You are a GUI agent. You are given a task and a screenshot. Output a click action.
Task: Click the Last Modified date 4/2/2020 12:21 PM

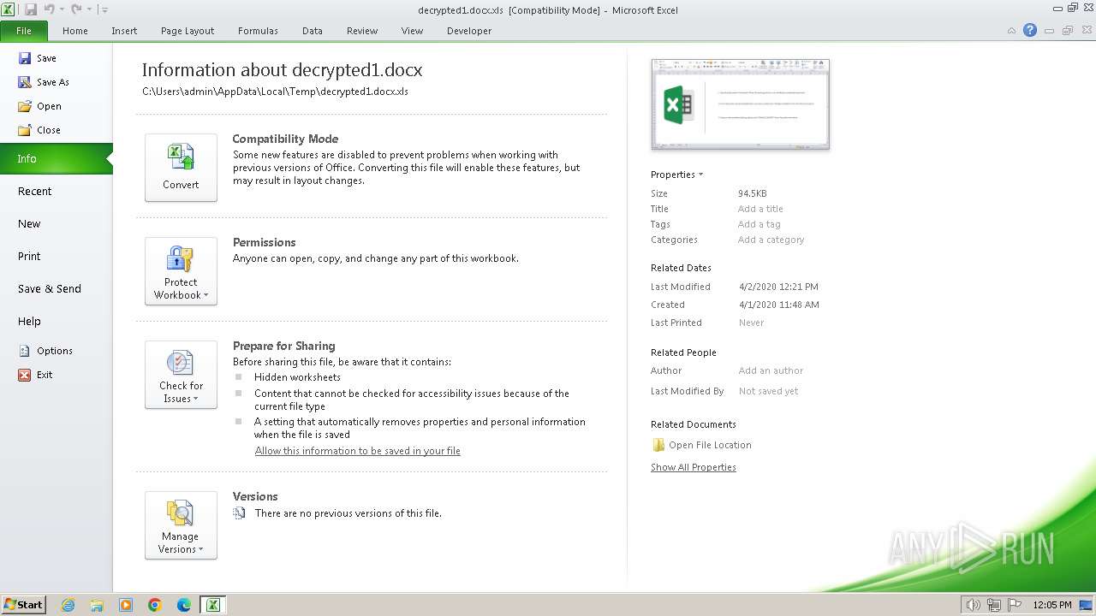778,287
